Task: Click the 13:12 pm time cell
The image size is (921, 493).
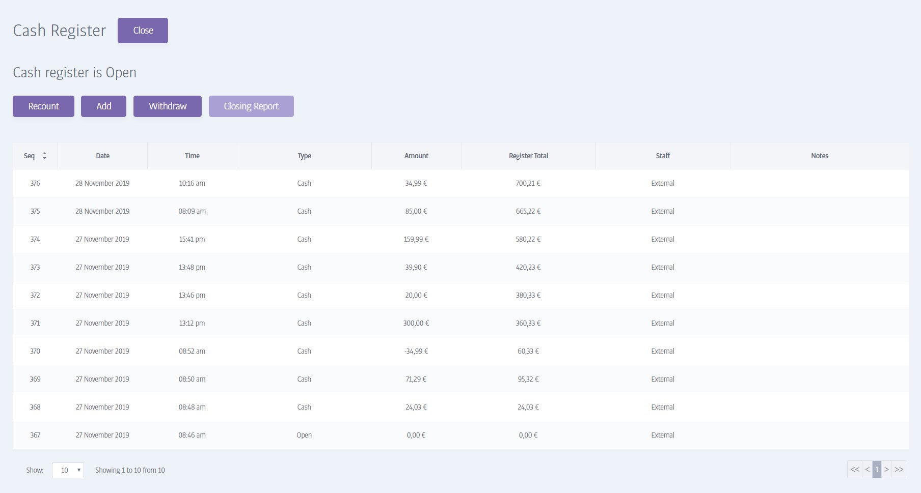Action: (x=192, y=323)
